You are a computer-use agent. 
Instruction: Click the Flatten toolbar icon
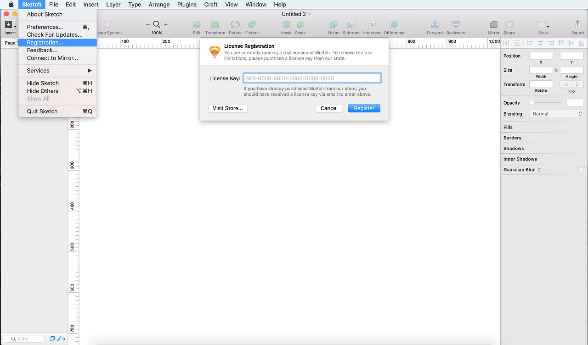(x=252, y=25)
